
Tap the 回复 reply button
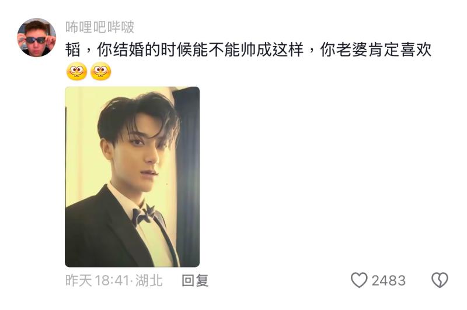195,280
